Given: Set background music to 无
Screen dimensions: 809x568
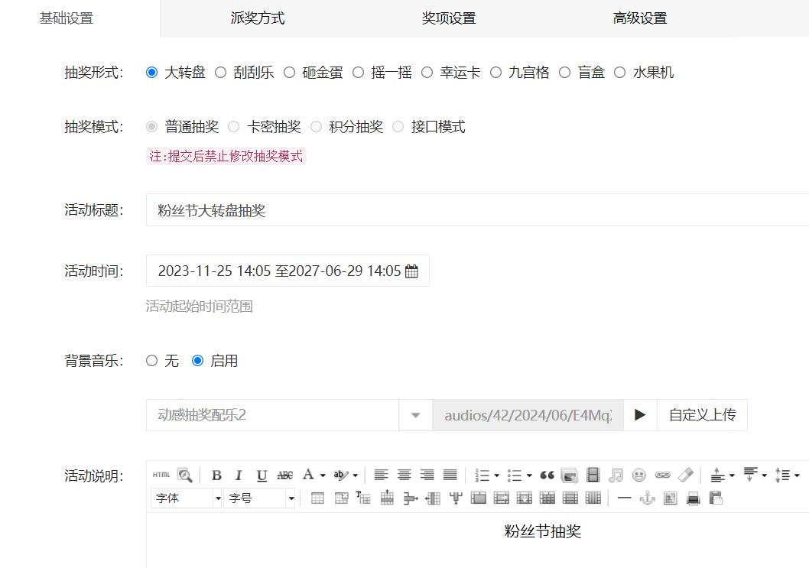Looking at the screenshot, I should tap(151, 361).
